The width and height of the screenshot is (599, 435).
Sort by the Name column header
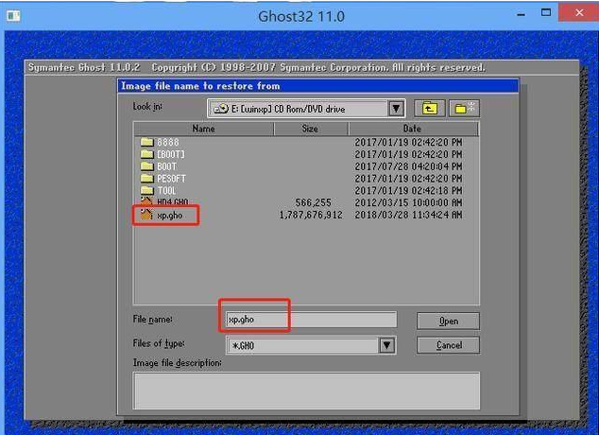pos(204,129)
